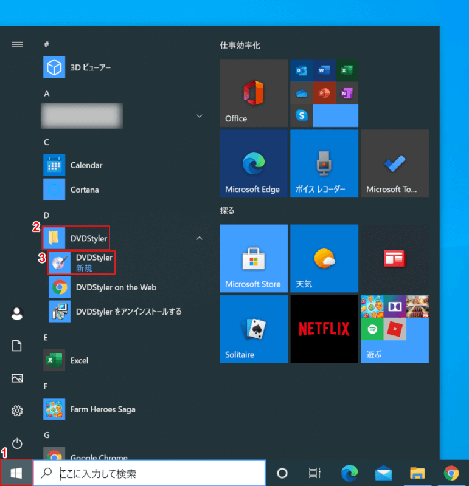
Task: Open PowerPoint in the Office tile group
Action: point(324,93)
